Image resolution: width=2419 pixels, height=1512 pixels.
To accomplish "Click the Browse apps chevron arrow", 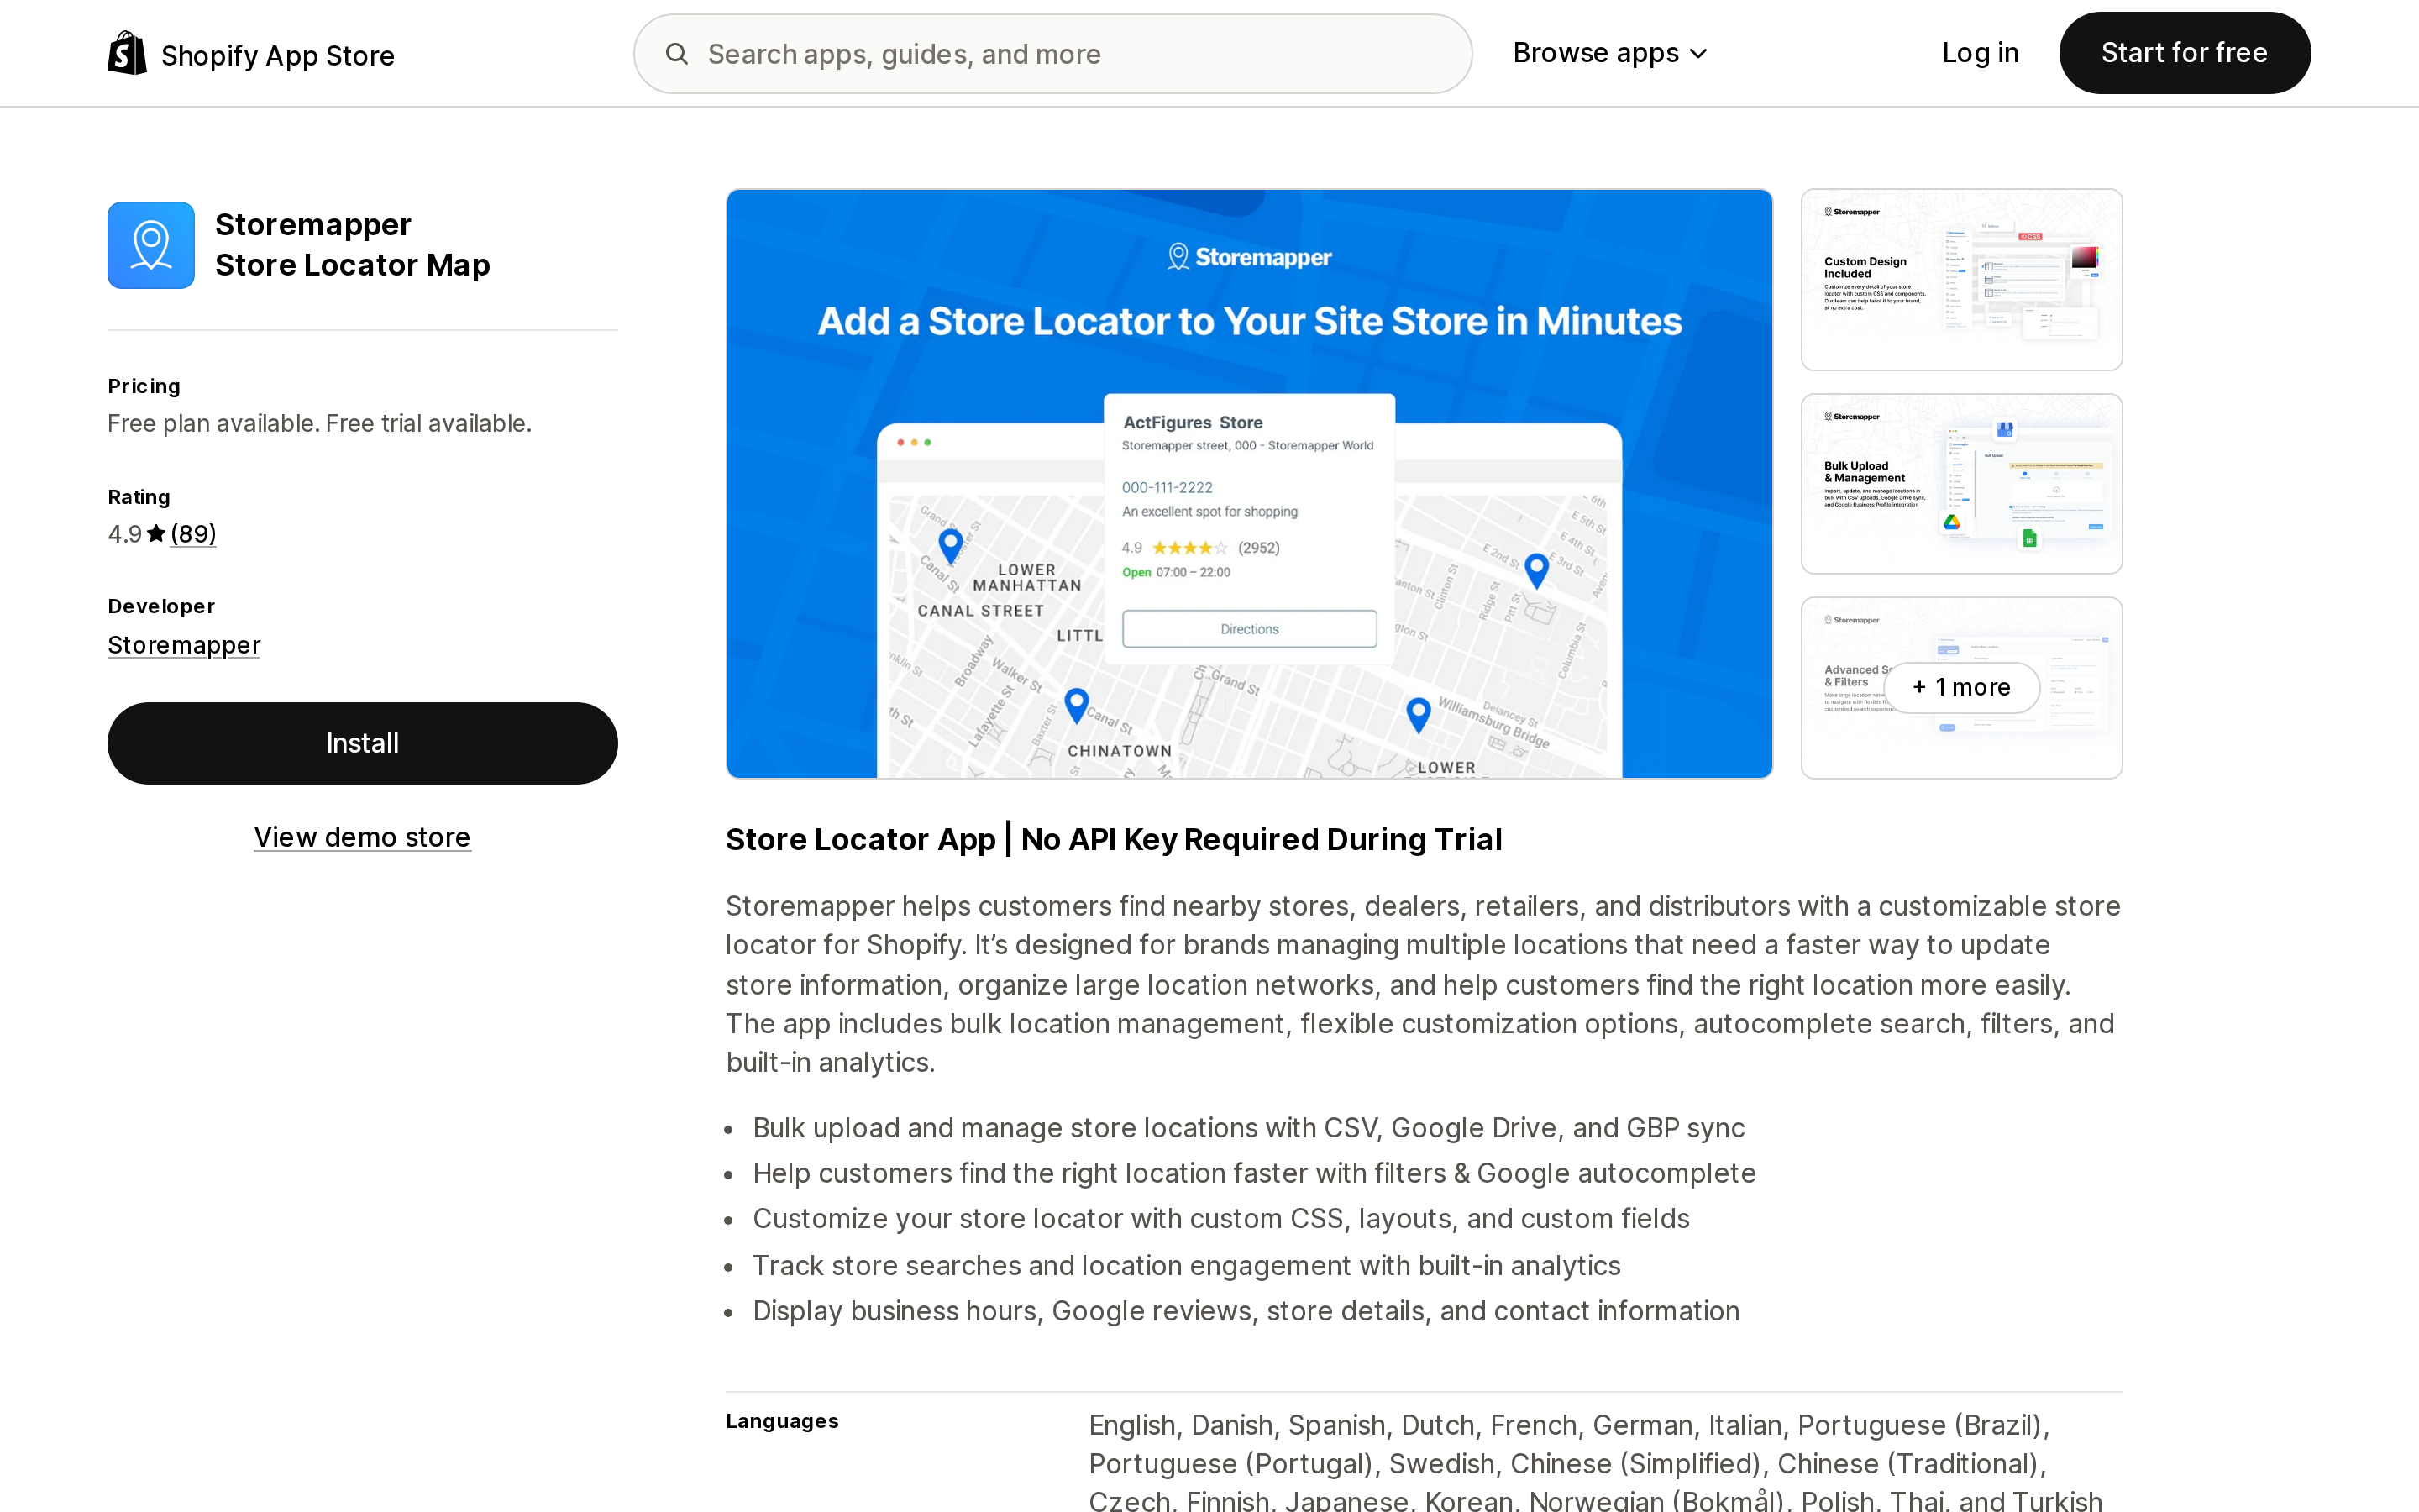I will pyautogui.click(x=1698, y=54).
